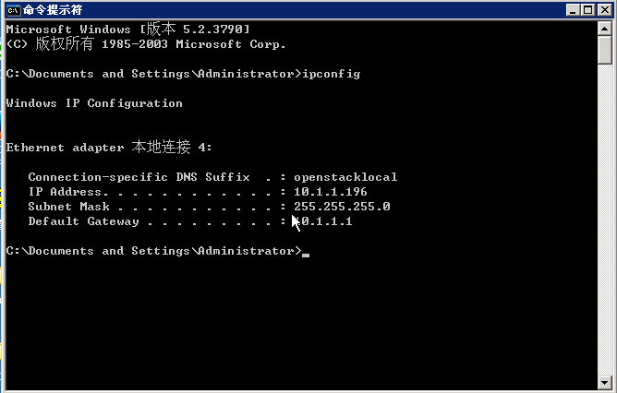Click the Connection-specific DNS Suffix label

[x=139, y=177]
